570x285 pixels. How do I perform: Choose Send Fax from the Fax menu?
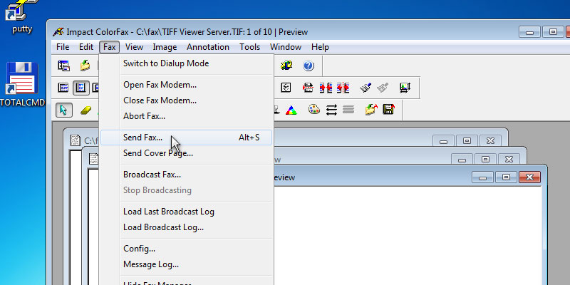click(142, 138)
